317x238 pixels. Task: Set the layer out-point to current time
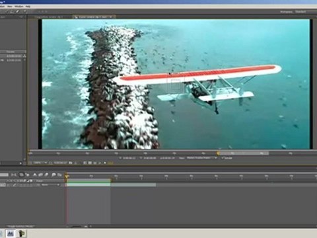pos(141,158)
